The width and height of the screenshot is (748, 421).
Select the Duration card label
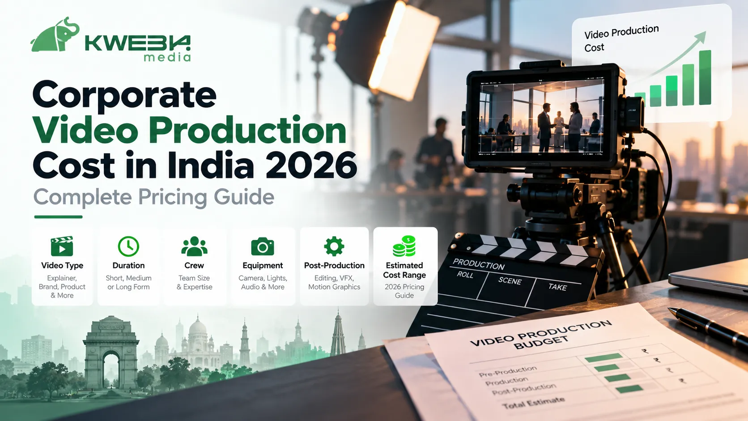coord(128,265)
